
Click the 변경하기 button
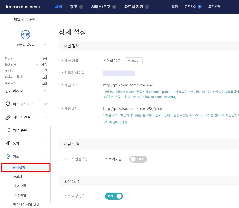pyautogui.click(x=134, y=61)
